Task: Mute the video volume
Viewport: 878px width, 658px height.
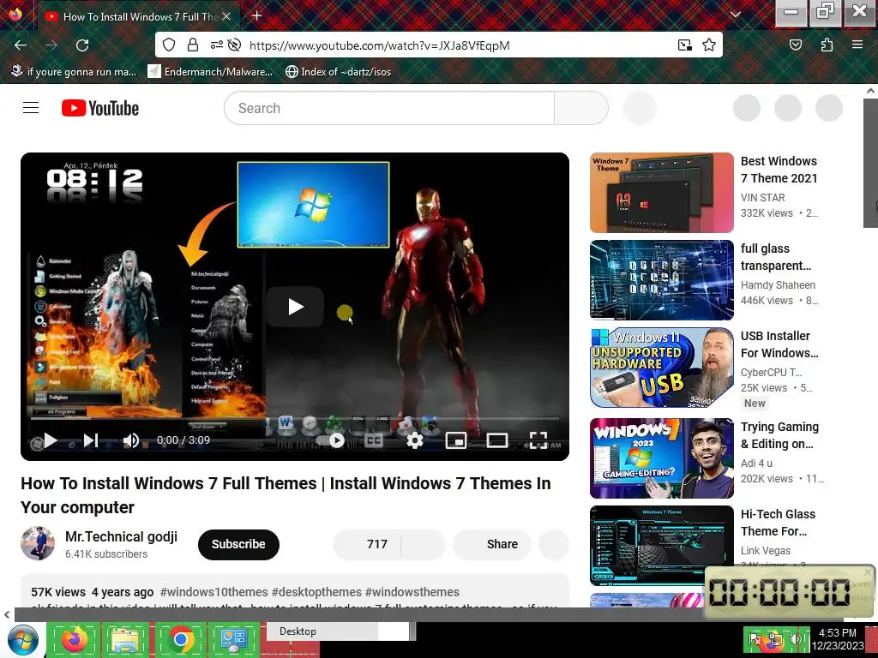Action: point(130,440)
